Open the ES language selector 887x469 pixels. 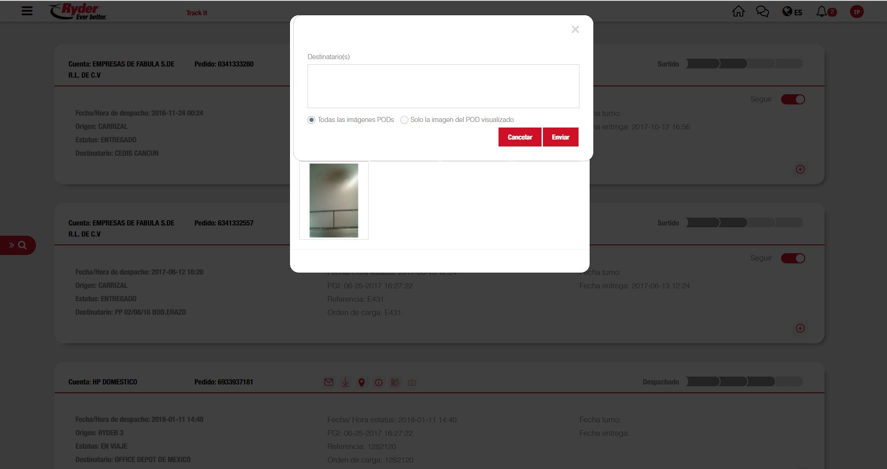click(792, 12)
